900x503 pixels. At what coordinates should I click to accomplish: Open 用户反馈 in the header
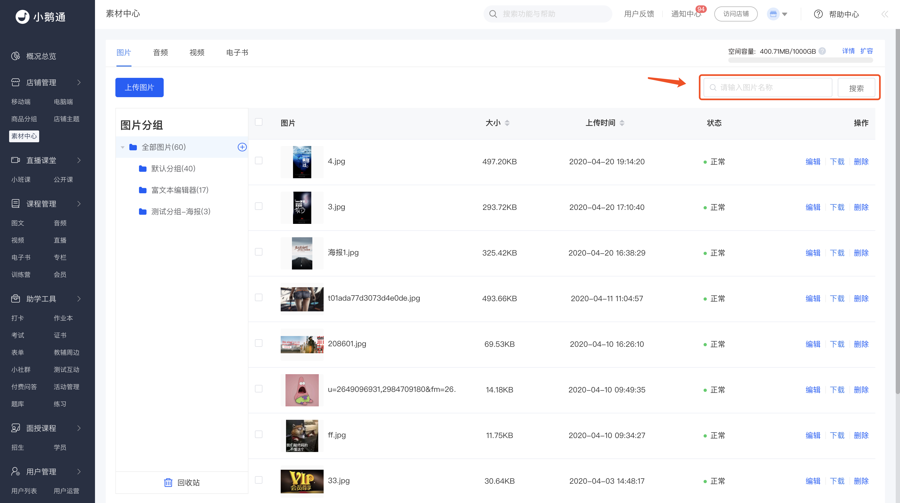pyautogui.click(x=639, y=14)
